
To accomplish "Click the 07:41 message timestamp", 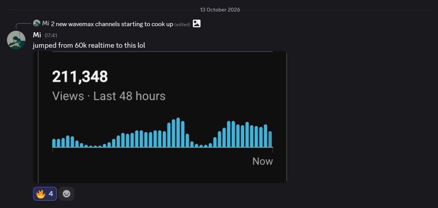I will pos(51,35).
